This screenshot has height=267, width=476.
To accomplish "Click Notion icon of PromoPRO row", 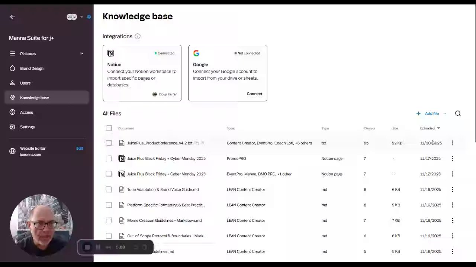I will (x=122, y=159).
